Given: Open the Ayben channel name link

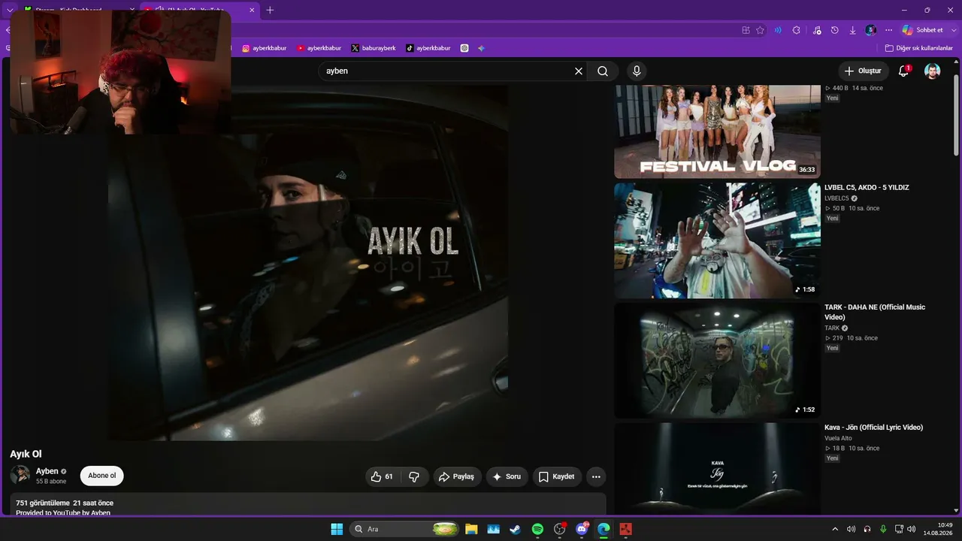Looking at the screenshot, I should (47, 471).
